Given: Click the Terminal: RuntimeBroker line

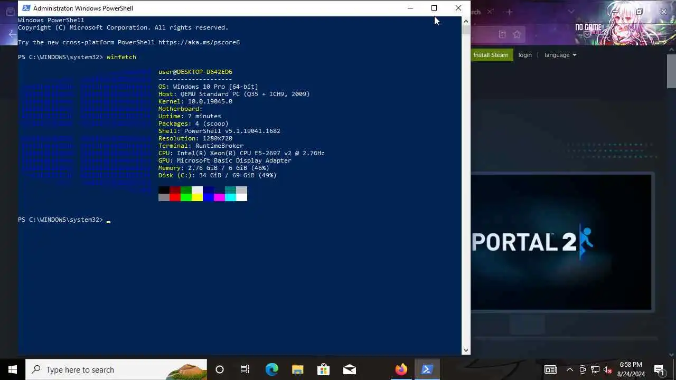Looking at the screenshot, I should 201,146.
